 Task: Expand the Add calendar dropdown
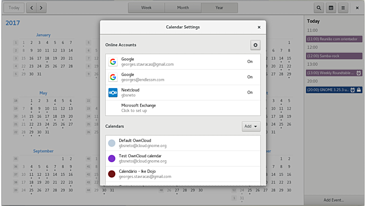click(251, 126)
